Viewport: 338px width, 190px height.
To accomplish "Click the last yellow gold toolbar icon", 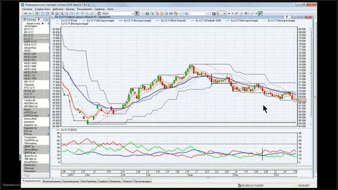I will pos(175,13).
